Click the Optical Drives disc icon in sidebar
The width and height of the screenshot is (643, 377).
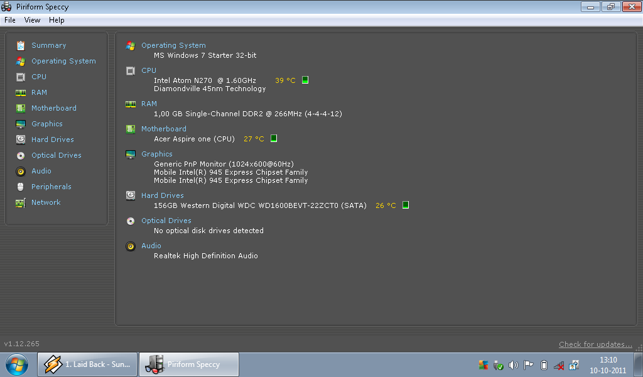click(21, 155)
